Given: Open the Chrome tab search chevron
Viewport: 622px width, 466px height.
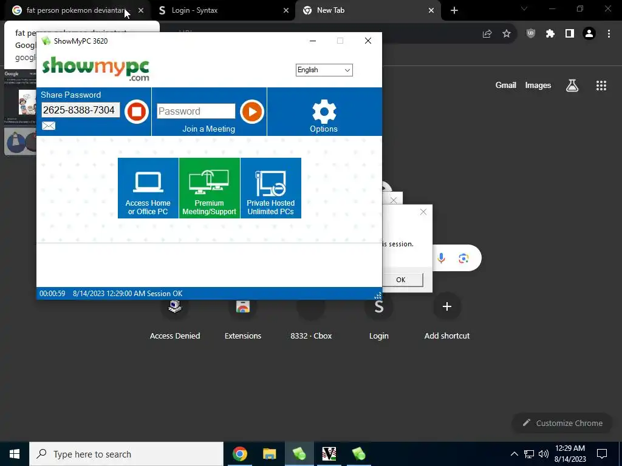Looking at the screenshot, I should point(524,8).
